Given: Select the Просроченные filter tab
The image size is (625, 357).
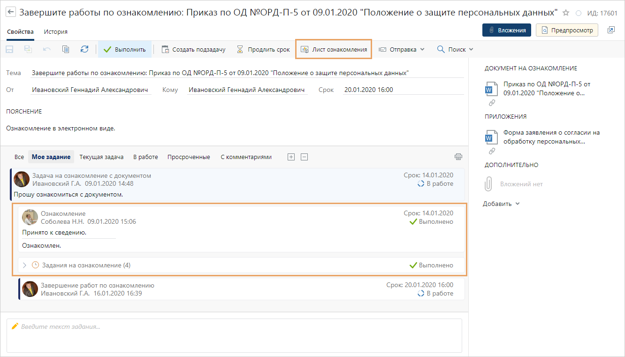Looking at the screenshot, I should pyautogui.click(x=189, y=157).
